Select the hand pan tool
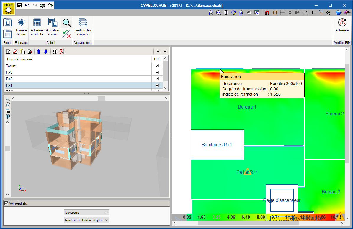 point(249,13)
